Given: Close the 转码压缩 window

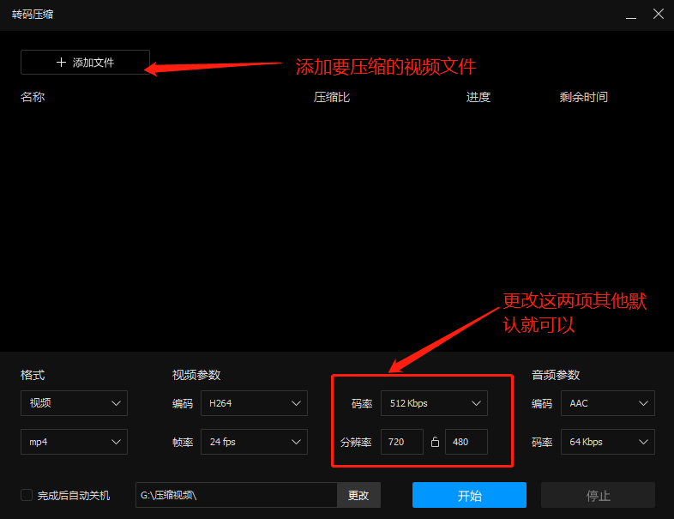Looking at the screenshot, I should pos(658,15).
